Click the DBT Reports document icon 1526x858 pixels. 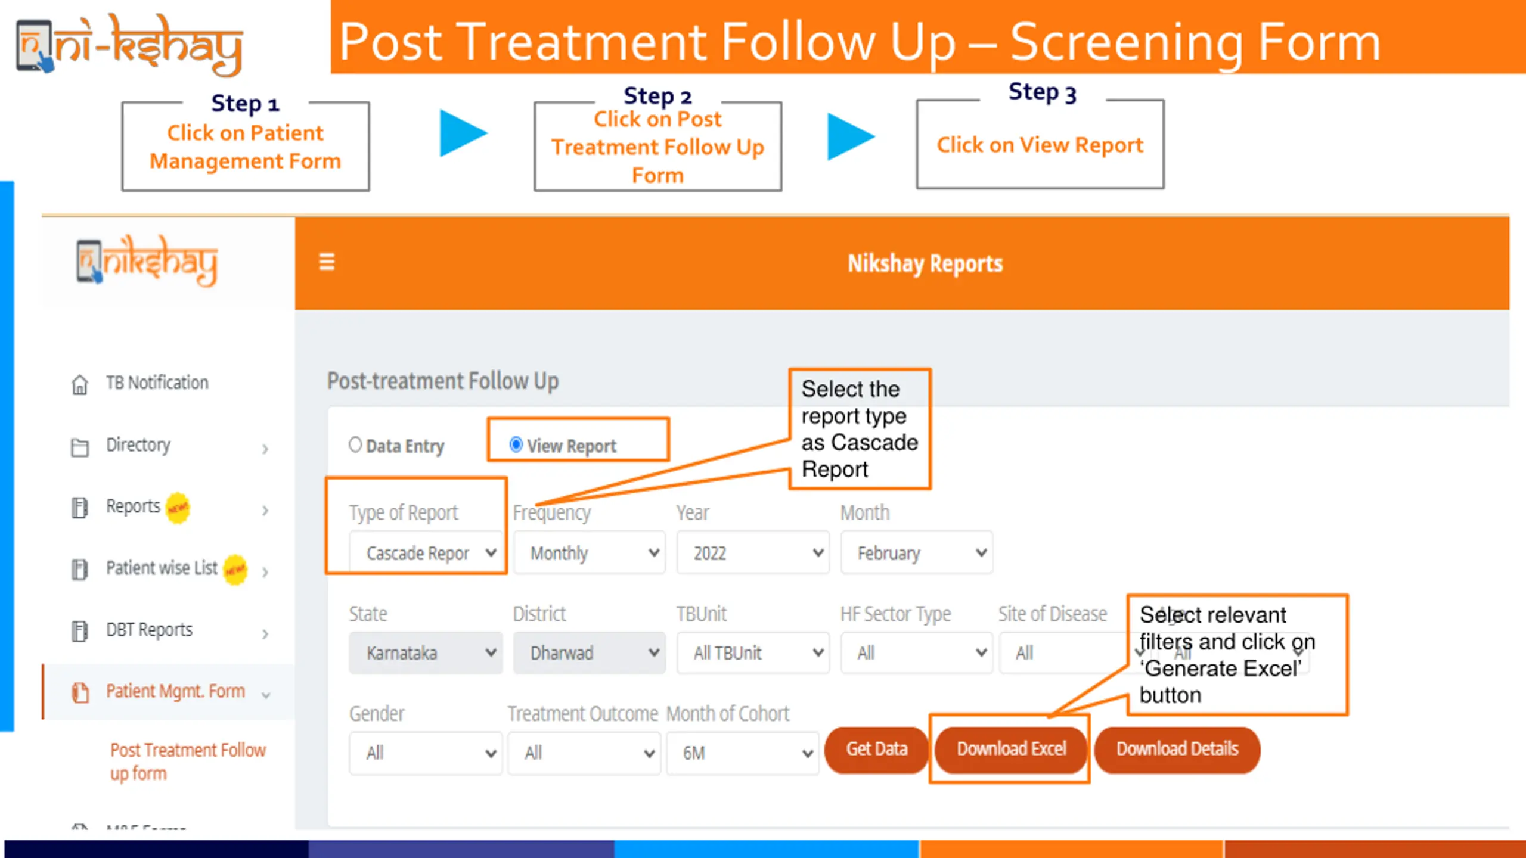[80, 631]
